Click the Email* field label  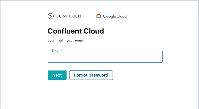click(57, 51)
